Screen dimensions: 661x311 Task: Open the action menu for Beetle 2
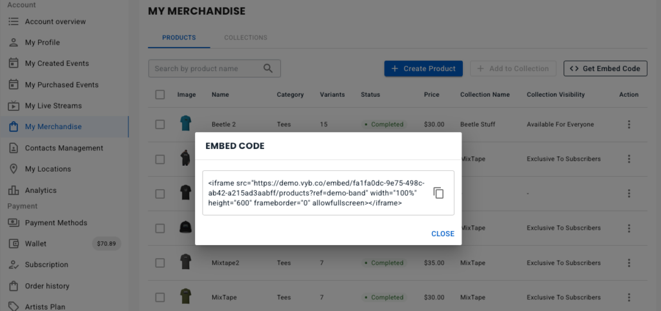click(x=629, y=125)
